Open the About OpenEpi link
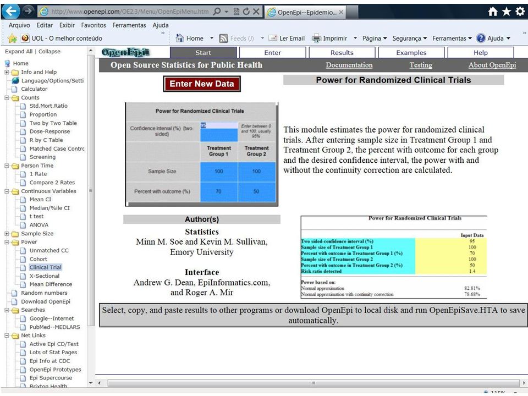Image resolution: width=528 pixels, height=396 pixels. 492,65
